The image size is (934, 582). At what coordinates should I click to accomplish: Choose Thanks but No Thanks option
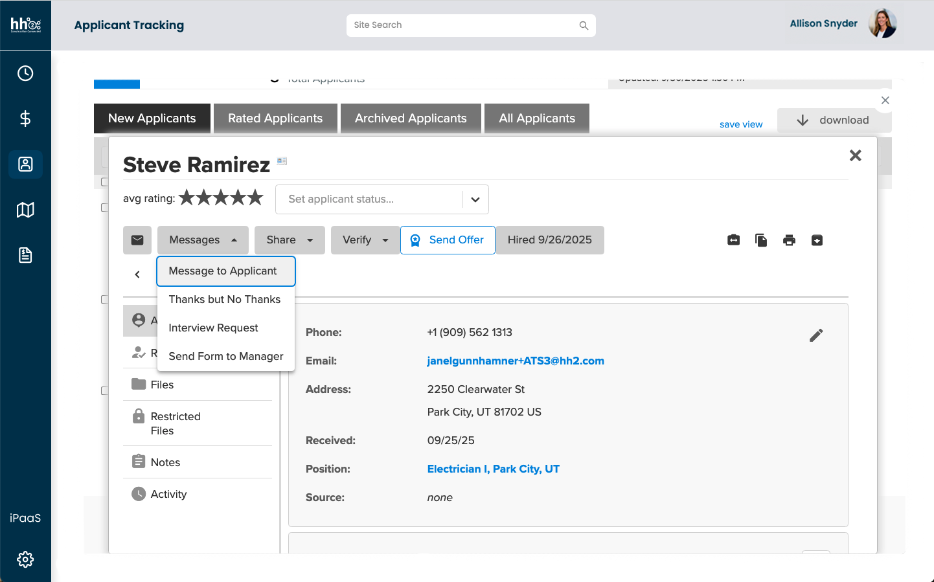pos(224,300)
